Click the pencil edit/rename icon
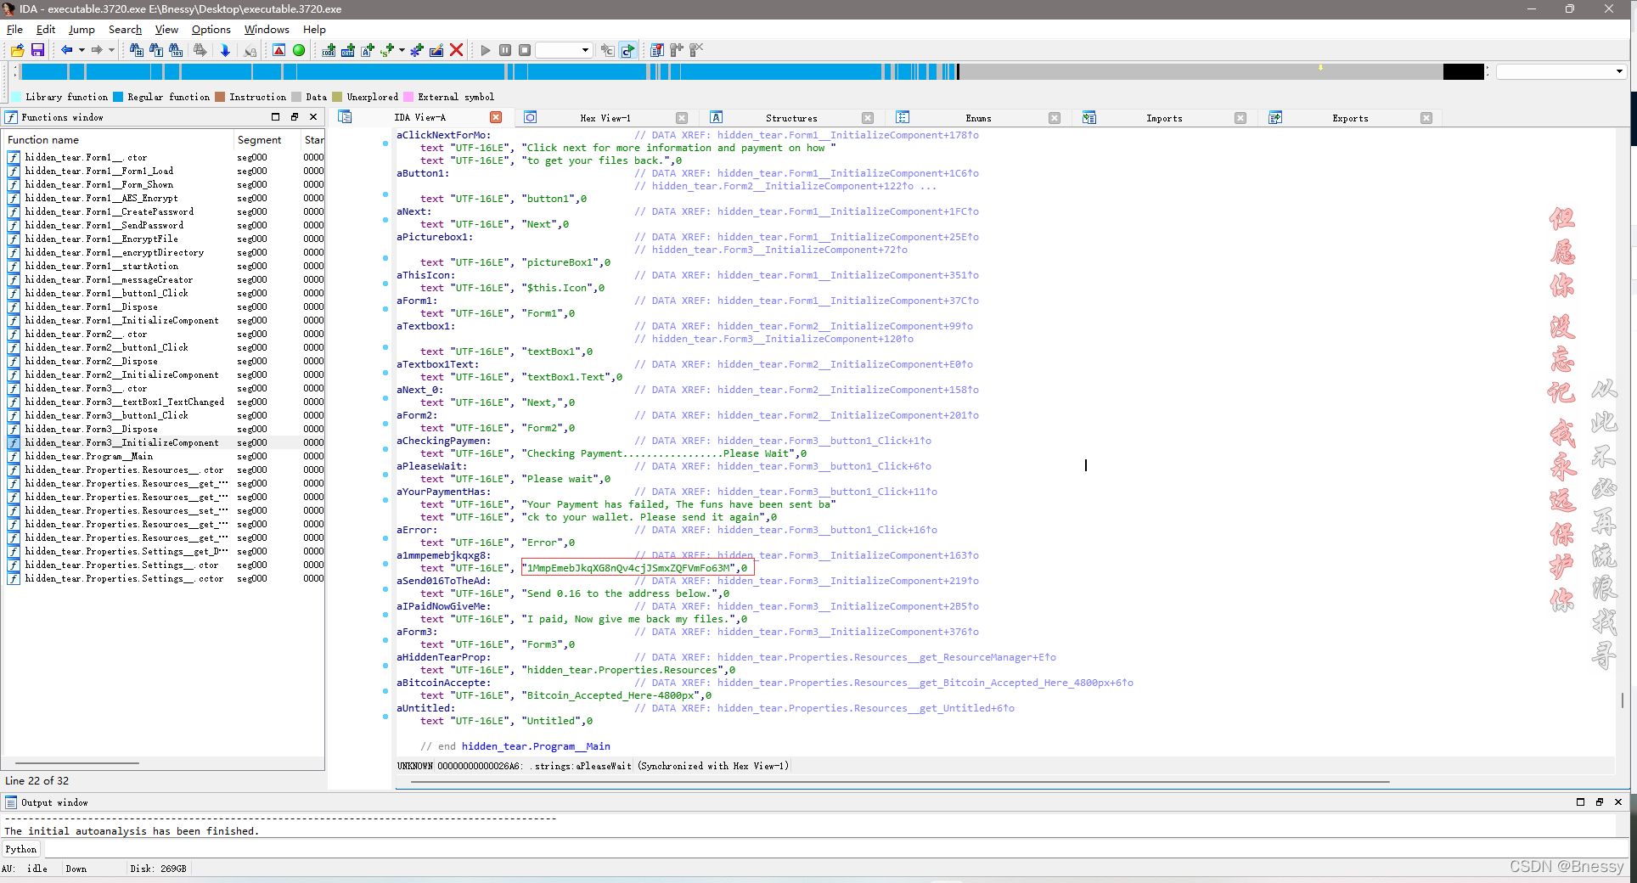 tap(436, 50)
